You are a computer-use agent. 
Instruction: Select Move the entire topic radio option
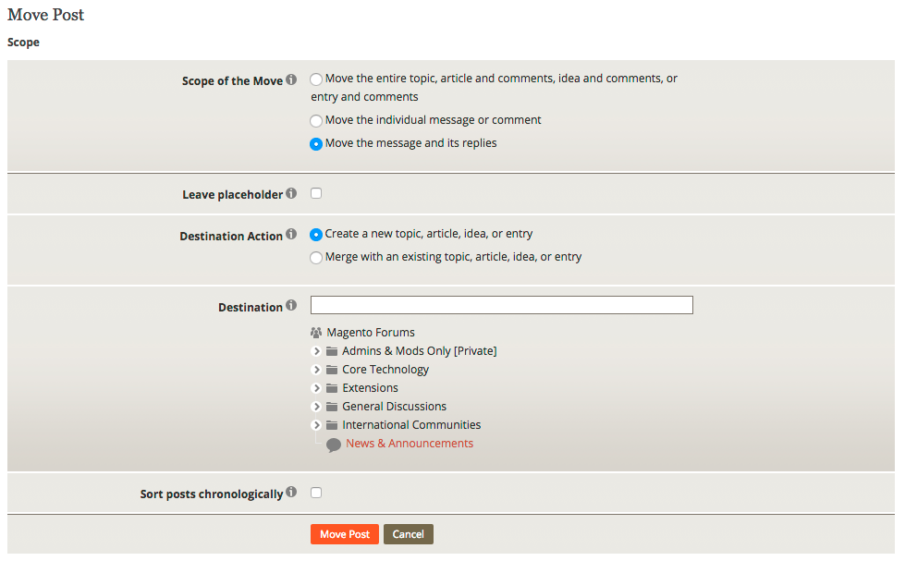[x=316, y=79]
